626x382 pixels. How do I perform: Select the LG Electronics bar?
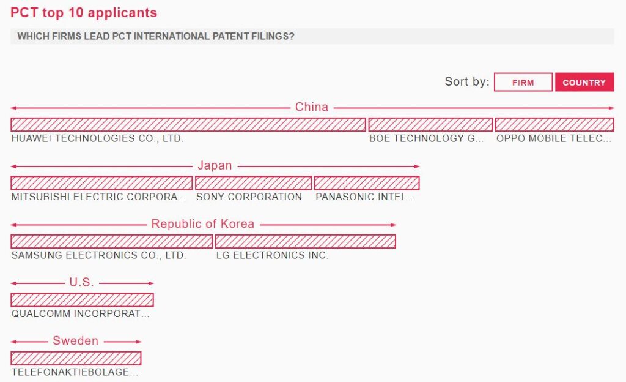(306, 241)
